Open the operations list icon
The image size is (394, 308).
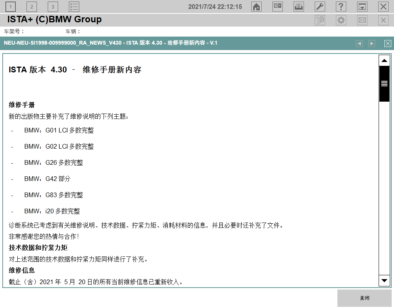click(x=74, y=7)
